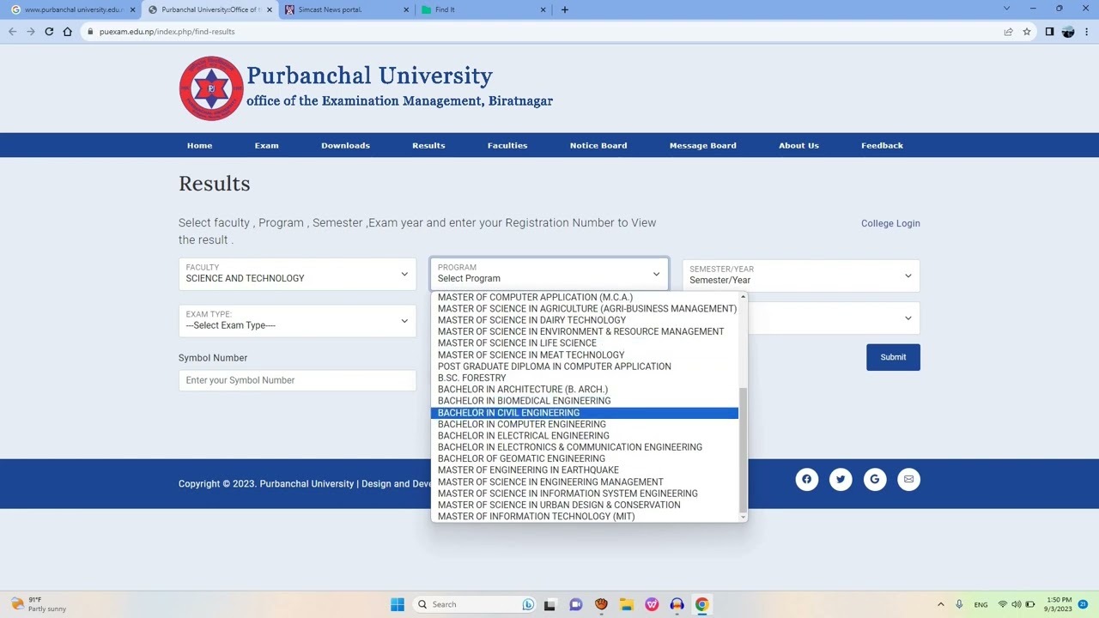1099x618 pixels.
Task: Open the Exam navigation item
Action: coord(266,145)
